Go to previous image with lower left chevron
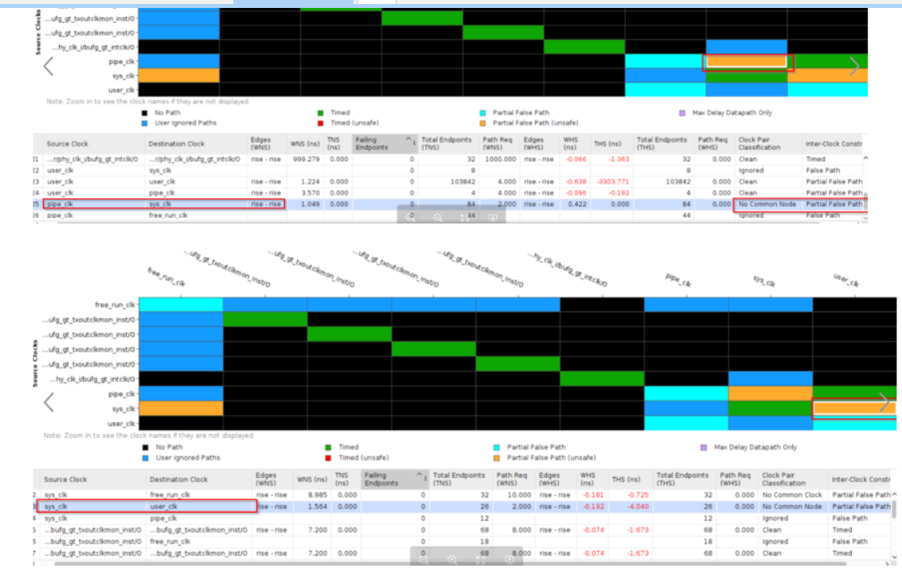This screenshot has width=902, height=582. point(49,402)
